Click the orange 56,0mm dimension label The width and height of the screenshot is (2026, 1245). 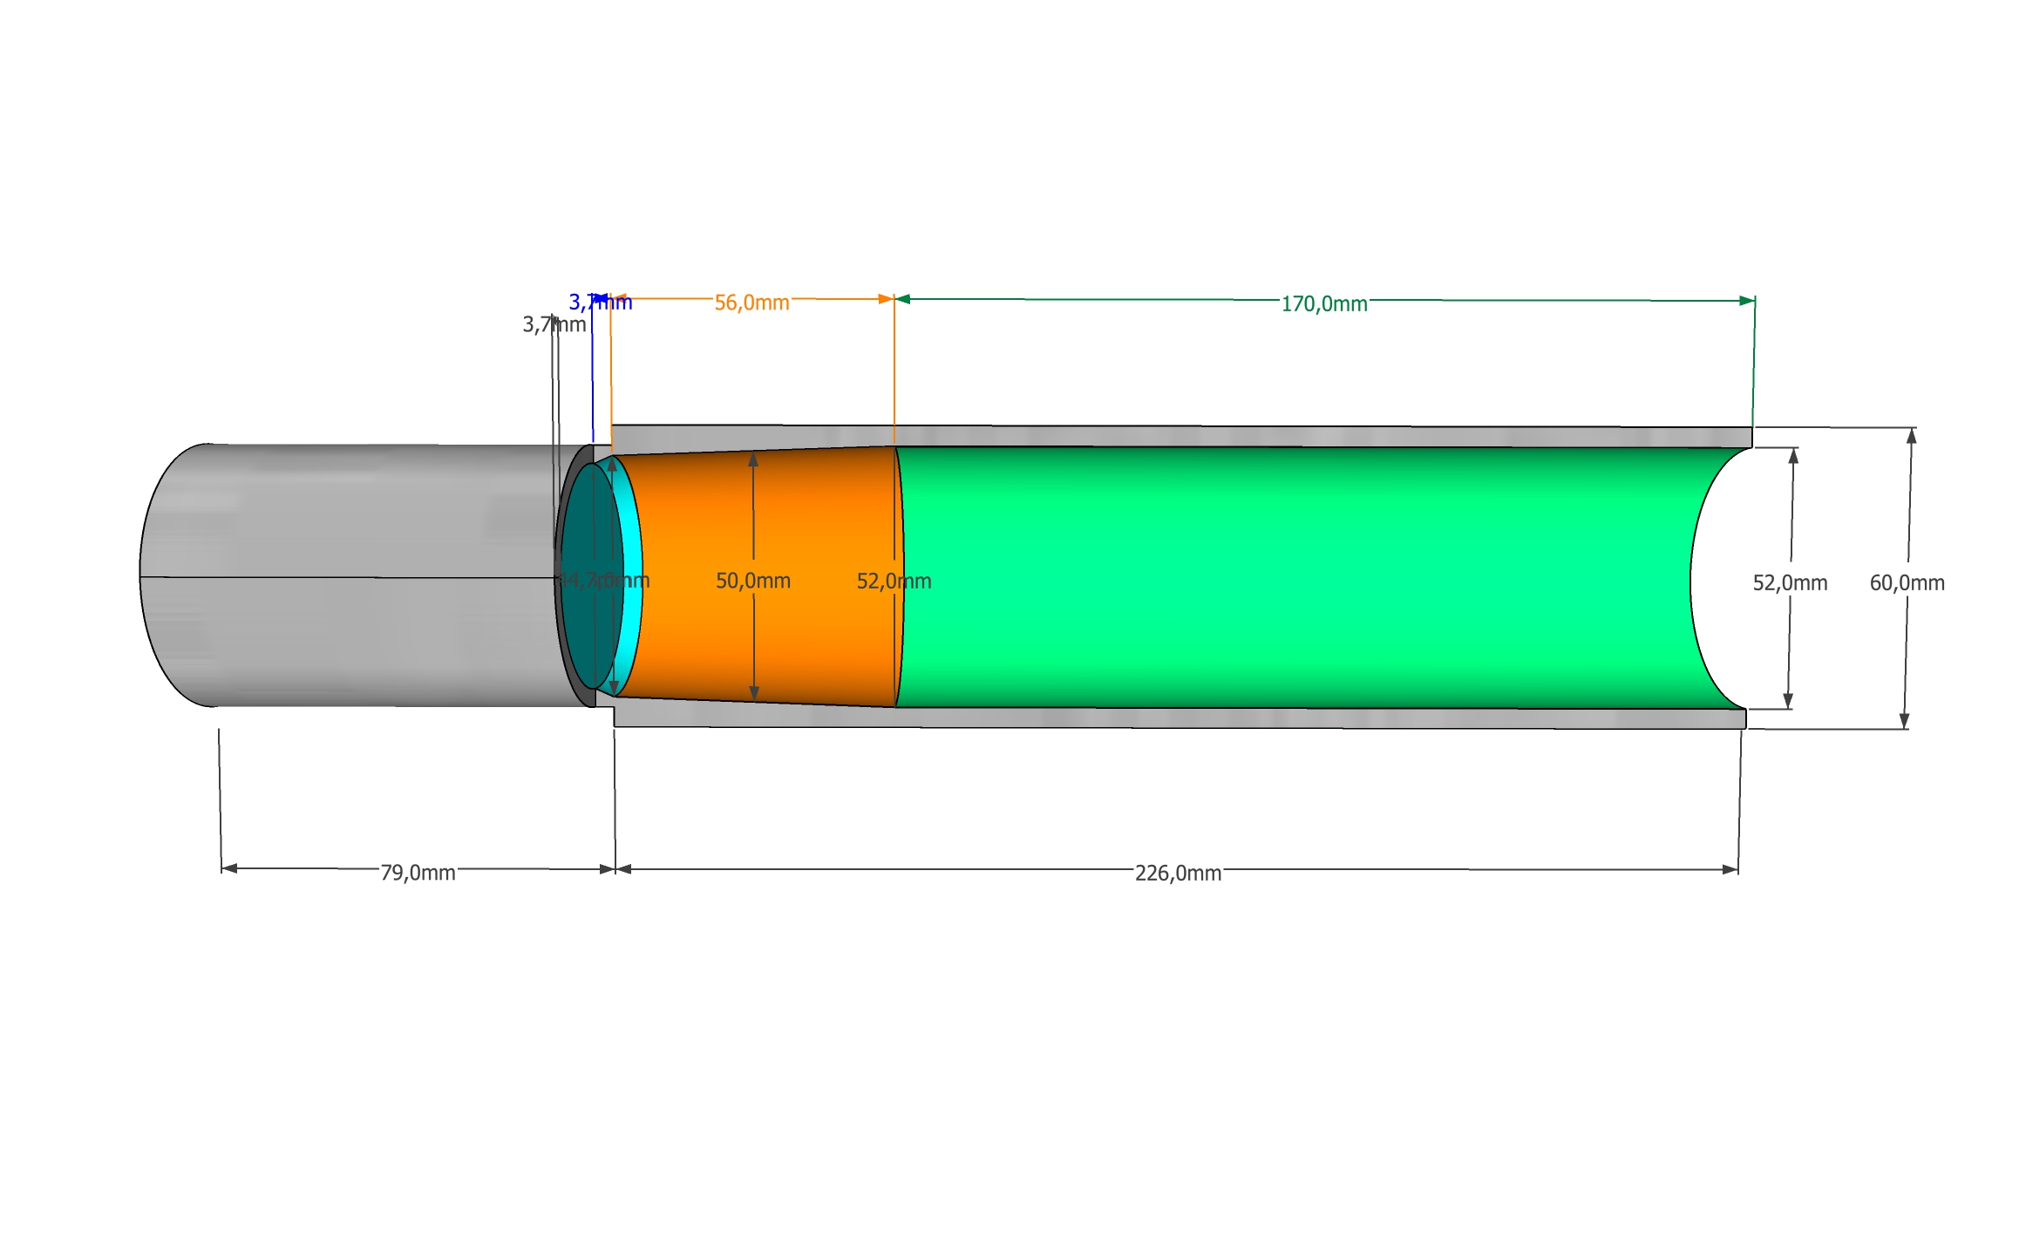(x=751, y=303)
